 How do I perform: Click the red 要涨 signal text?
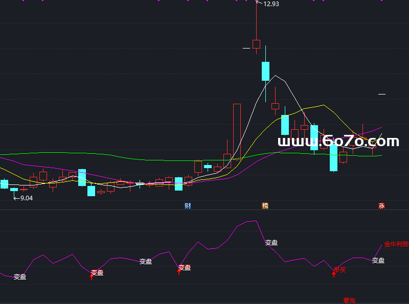tap(349, 300)
